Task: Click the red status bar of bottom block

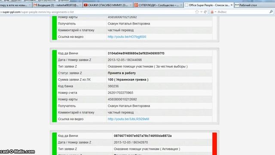Action: [x=214, y=144]
